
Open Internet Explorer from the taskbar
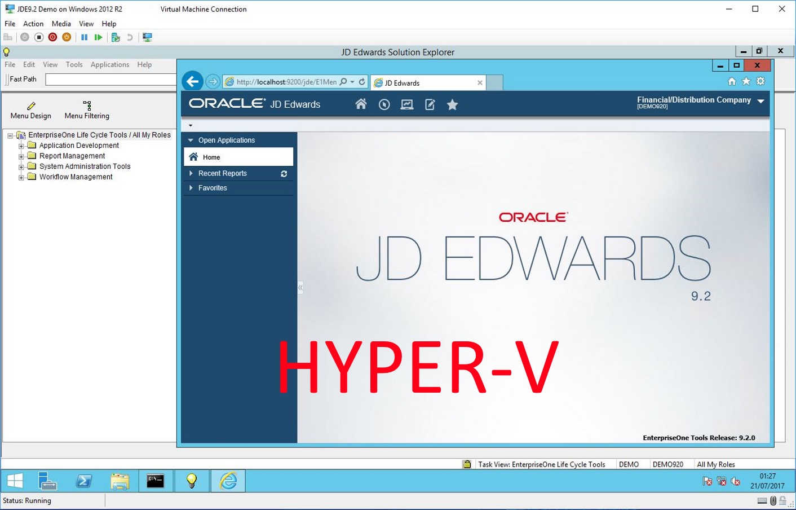pos(228,481)
